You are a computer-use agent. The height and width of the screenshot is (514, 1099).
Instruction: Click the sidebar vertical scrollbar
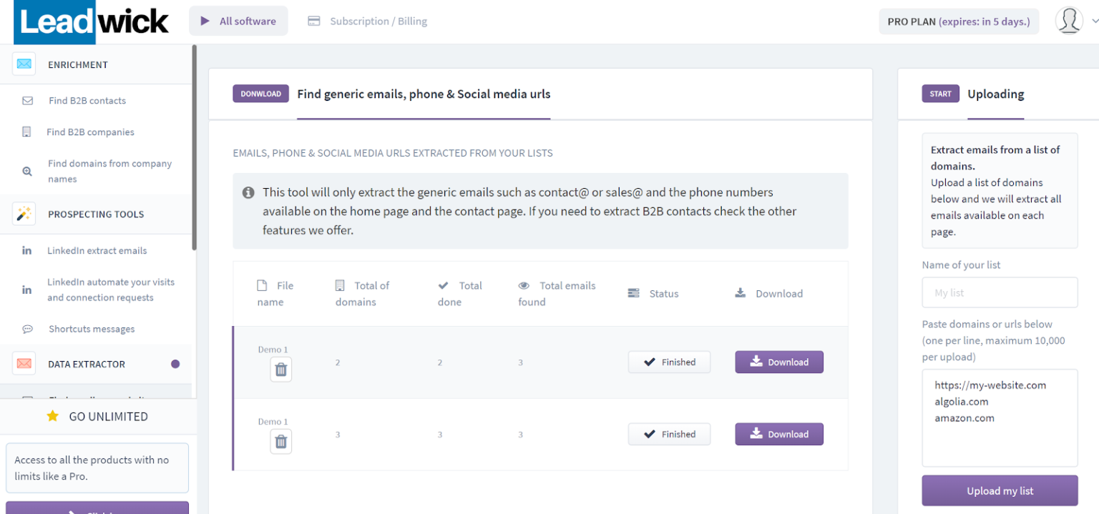194,147
